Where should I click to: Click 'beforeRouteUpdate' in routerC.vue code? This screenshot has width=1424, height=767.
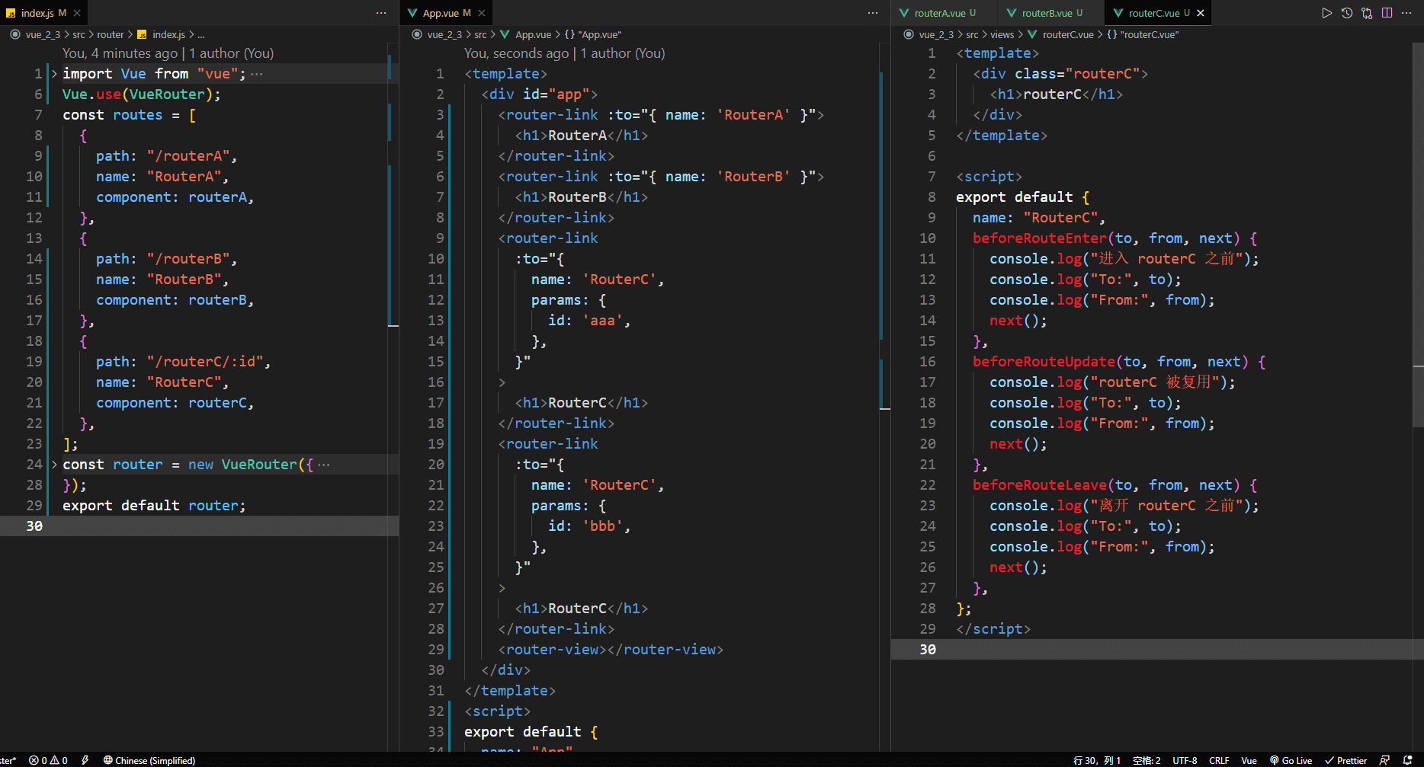[x=1044, y=362]
